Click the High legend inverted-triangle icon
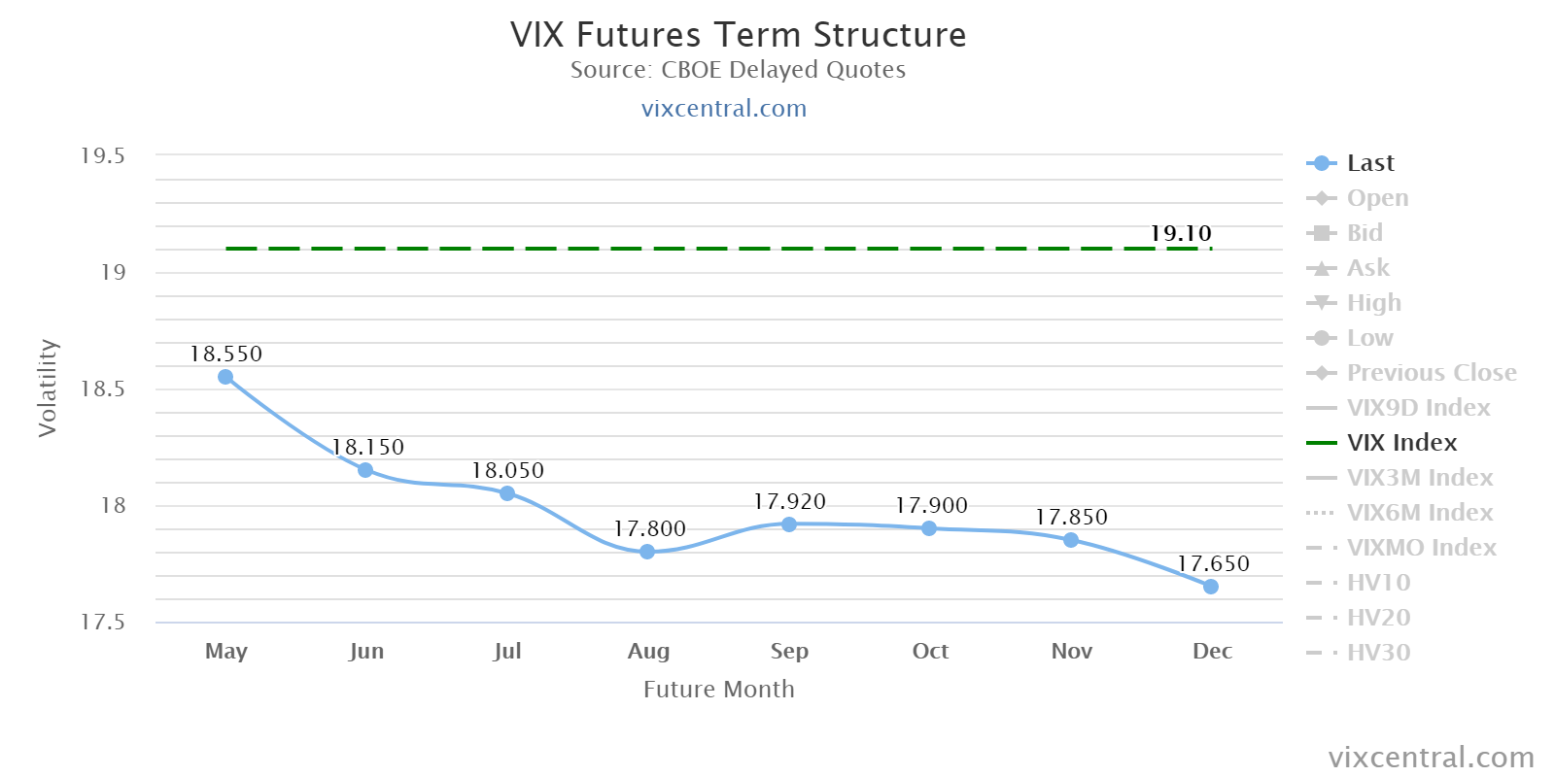 [x=1321, y=303]
